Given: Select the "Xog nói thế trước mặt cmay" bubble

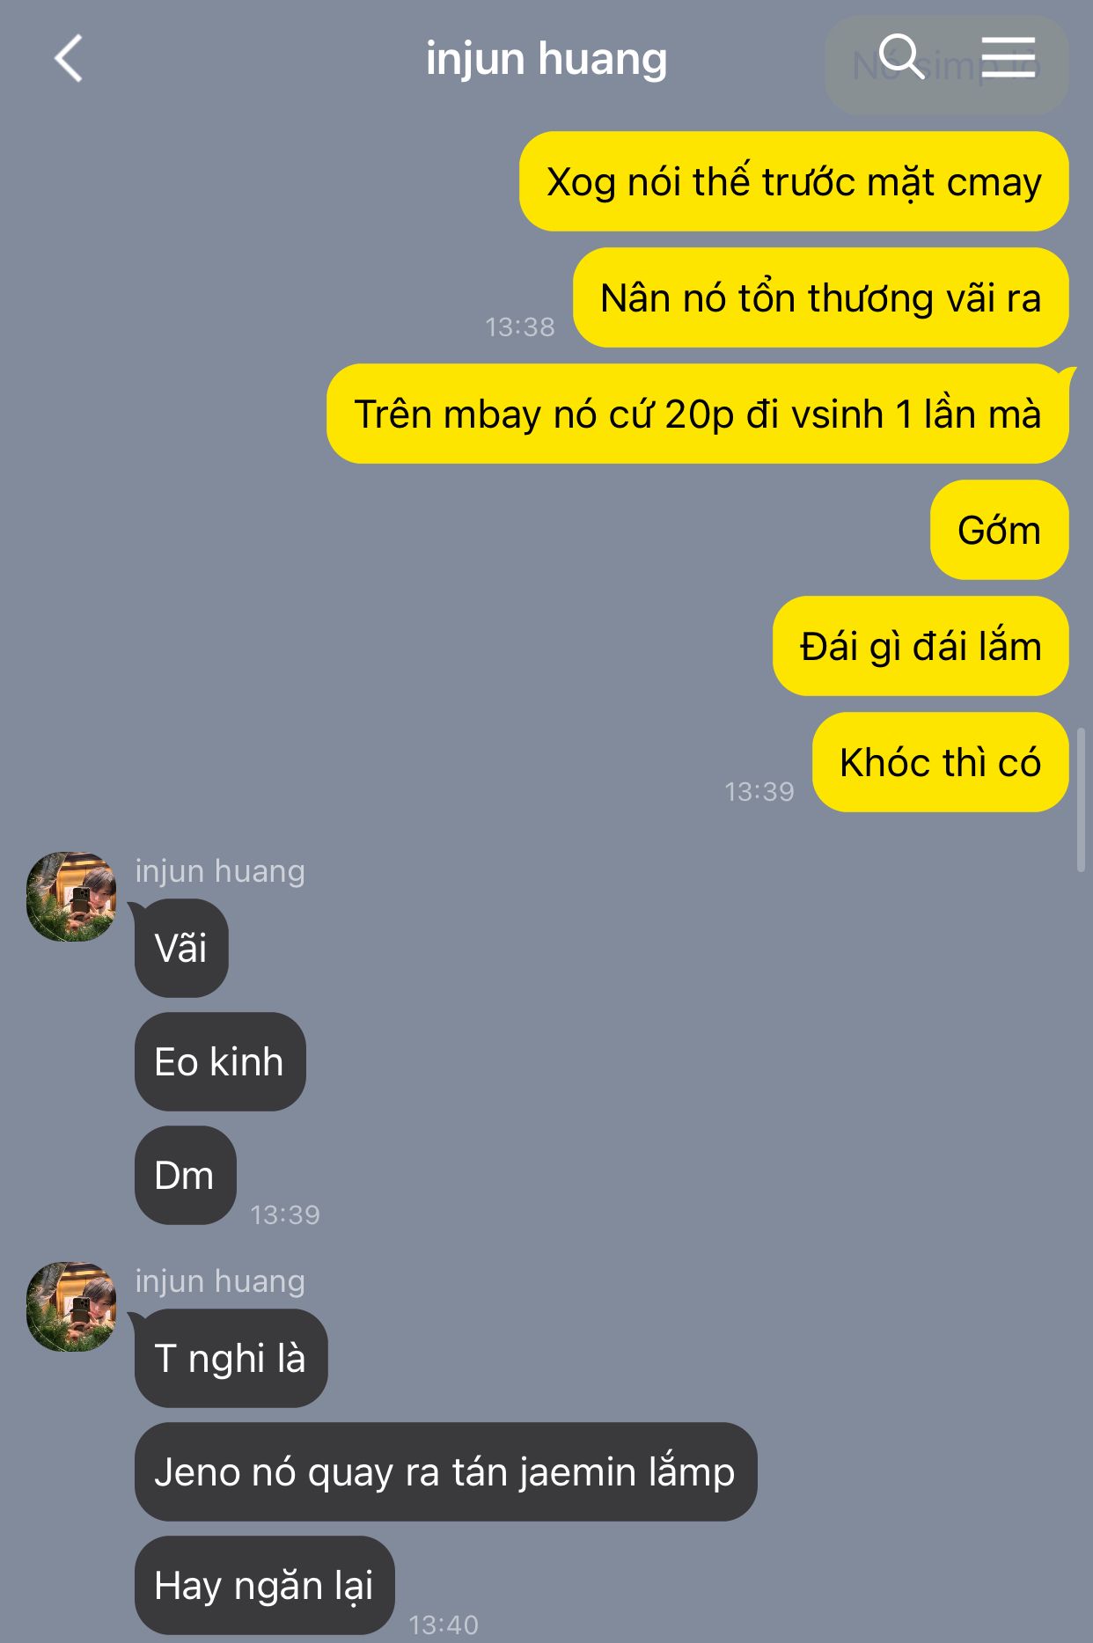Looking at the screenshot, I should coord(794,182).
